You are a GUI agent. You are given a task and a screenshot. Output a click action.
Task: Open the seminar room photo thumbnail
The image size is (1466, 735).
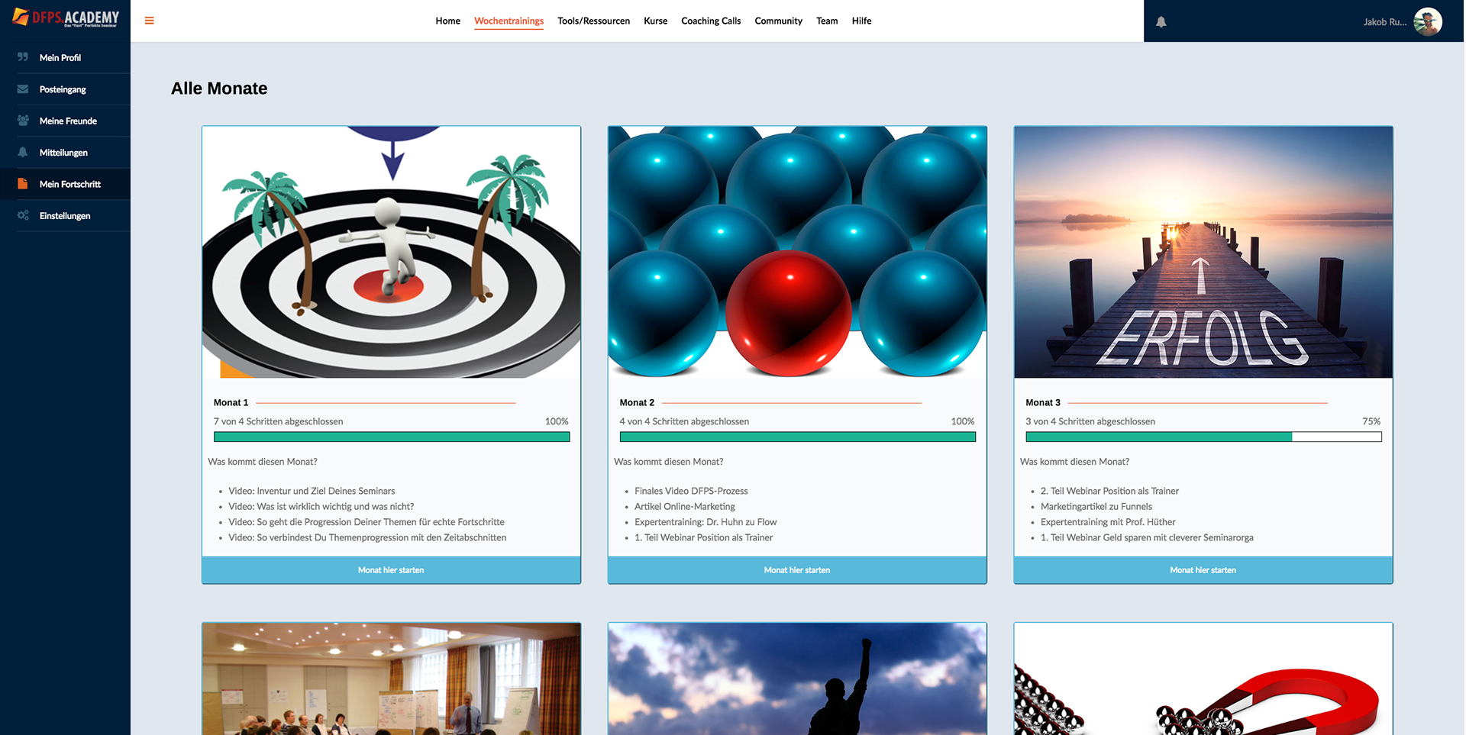391,679
